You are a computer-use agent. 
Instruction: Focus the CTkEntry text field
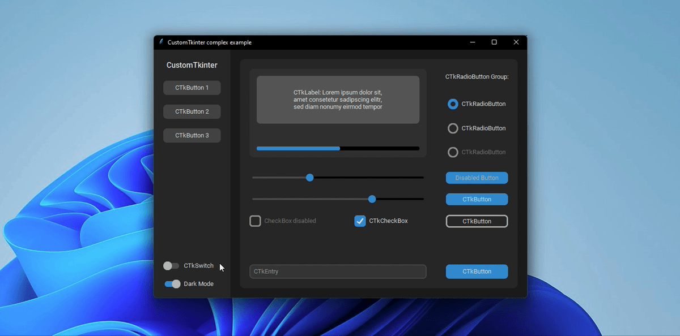338,272
